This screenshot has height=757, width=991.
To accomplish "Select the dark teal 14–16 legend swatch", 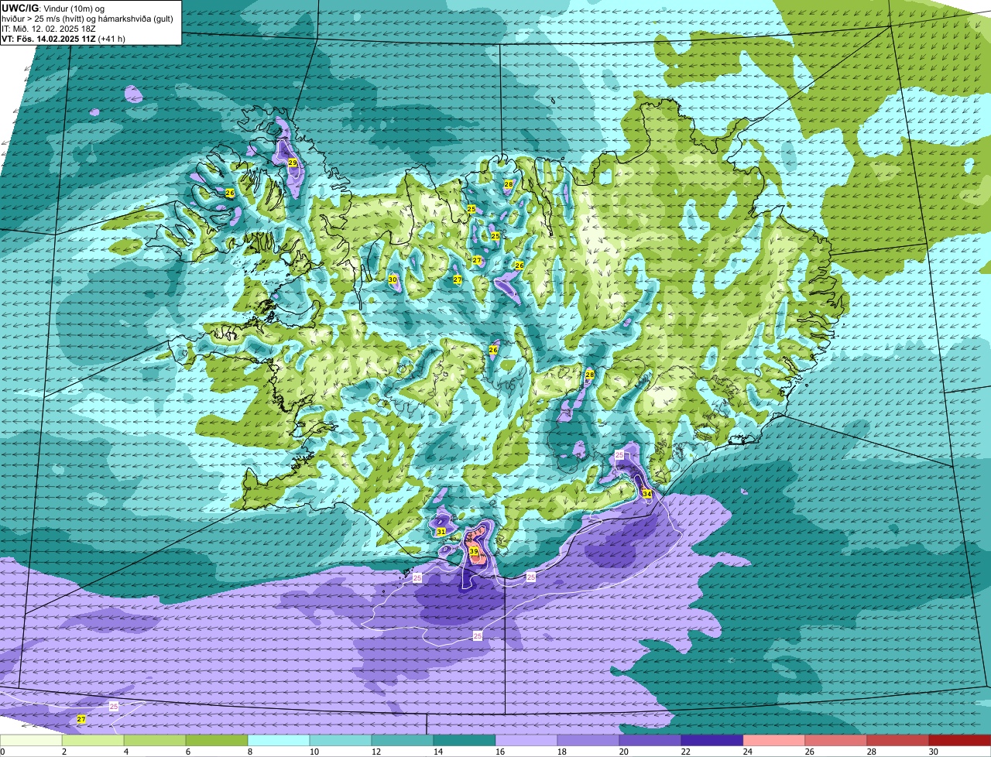I will [465, 741].
